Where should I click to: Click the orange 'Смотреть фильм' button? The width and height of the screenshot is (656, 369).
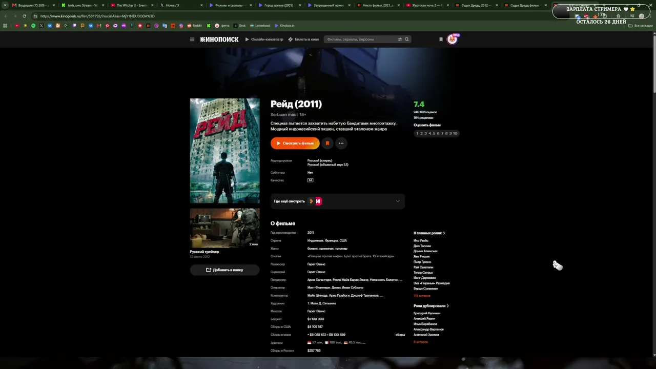click(295, 143)
